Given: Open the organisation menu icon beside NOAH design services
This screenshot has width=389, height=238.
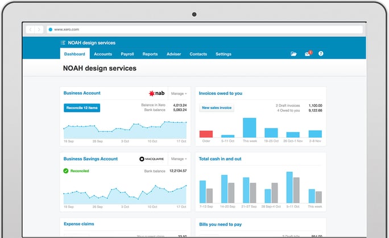Looking at the screenshot, I should pyautogui.click(x=63, y=43).
